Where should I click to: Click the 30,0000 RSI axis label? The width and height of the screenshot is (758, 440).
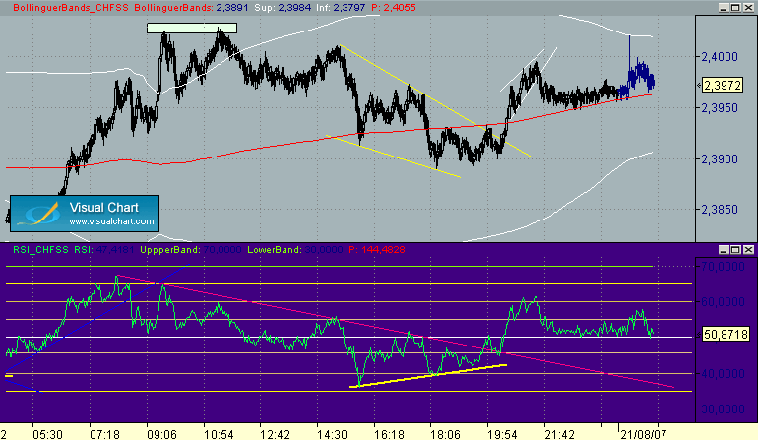point(724,409)
